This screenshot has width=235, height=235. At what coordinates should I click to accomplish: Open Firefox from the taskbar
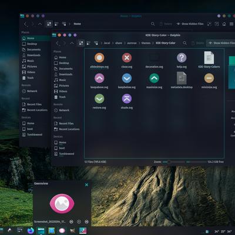click(x=31, y=231)
